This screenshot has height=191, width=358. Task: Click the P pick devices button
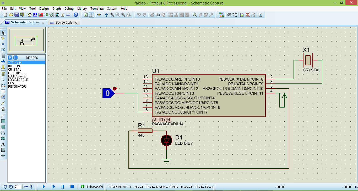point(10,58)
